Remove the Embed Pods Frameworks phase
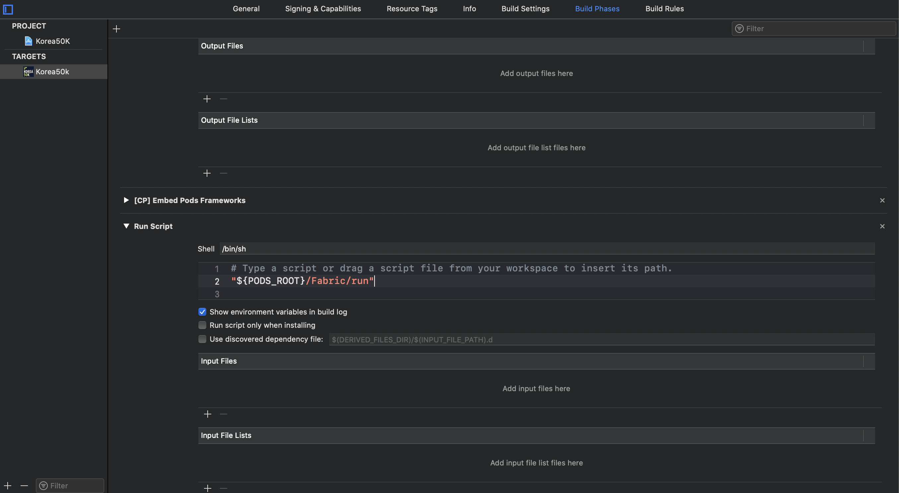The height and width of the screenshot is (493, 899). point(882,201)
